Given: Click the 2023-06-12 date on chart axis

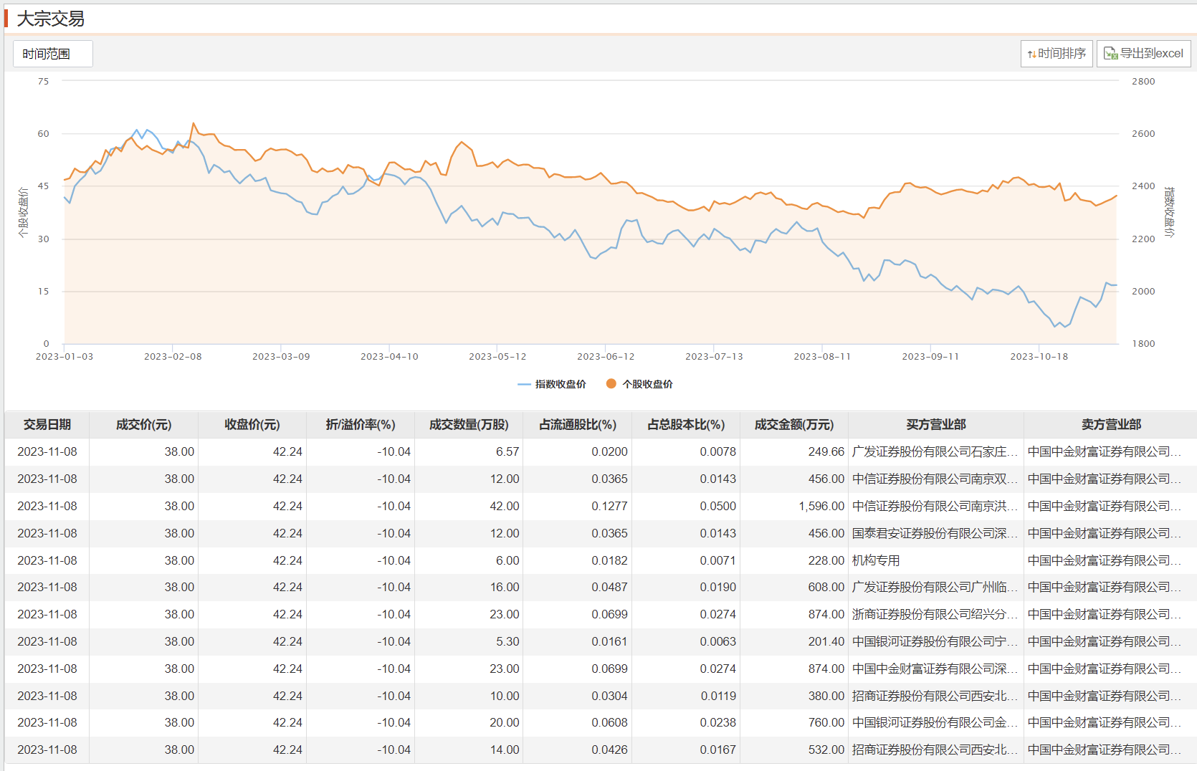Looking at the screenshot, I should tap(606, 357).
